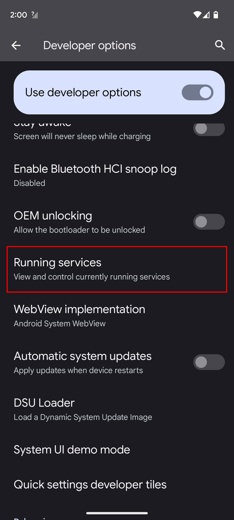
Task: Tap the Use developer options card label
Action: click(x=83, y=93)
